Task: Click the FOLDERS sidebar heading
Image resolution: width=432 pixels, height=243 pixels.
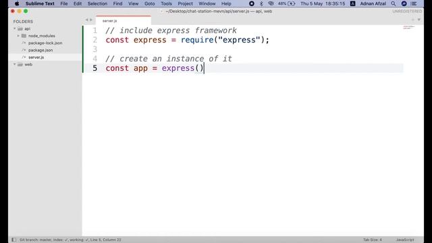Action: (23, 22)
